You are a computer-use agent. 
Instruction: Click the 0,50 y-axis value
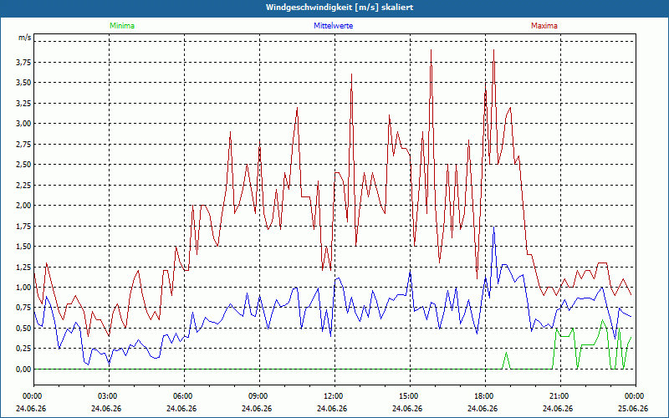click(x=23, y=329)
